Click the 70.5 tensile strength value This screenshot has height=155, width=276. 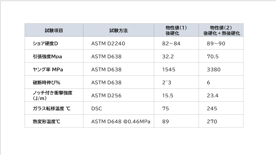pos(213,56)
